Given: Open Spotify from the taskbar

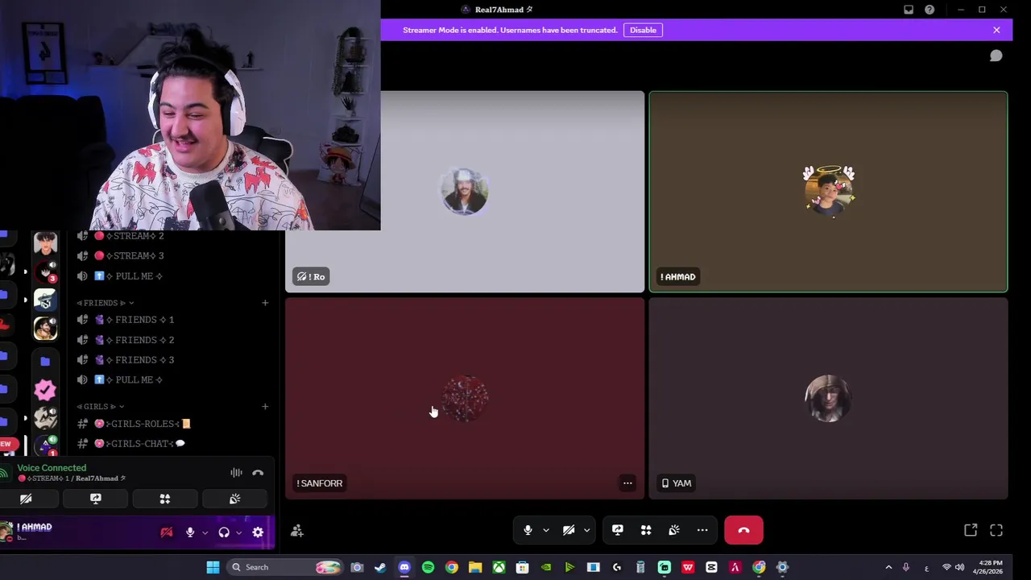Looking at the screenshot, I should pyautogui.click(x=428, y=567).
